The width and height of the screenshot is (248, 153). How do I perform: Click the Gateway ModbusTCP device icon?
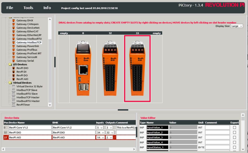click(x=13, y=43)
